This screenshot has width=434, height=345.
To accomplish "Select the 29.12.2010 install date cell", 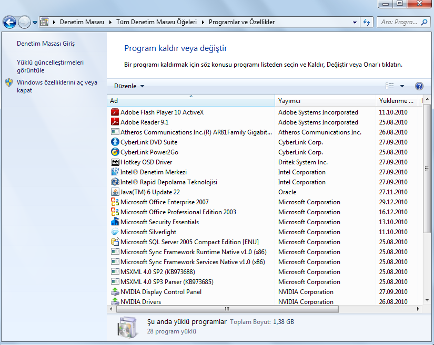I will coord(393,202).
